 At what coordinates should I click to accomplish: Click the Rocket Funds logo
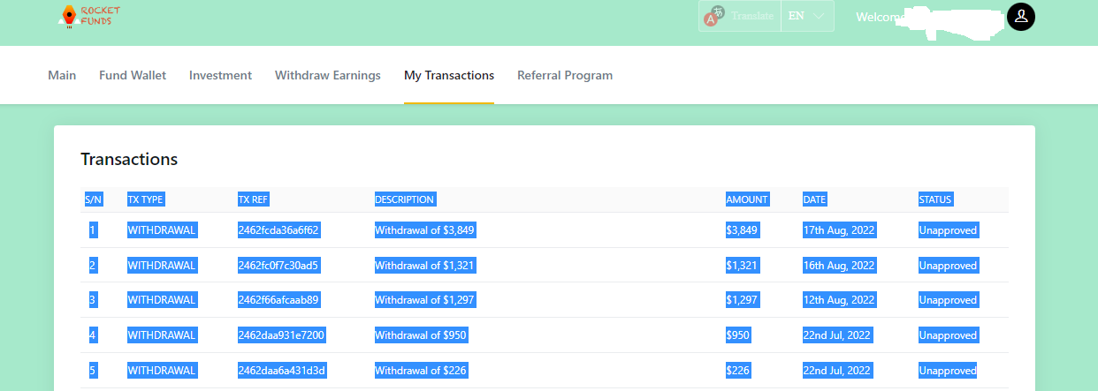point(89,15)
